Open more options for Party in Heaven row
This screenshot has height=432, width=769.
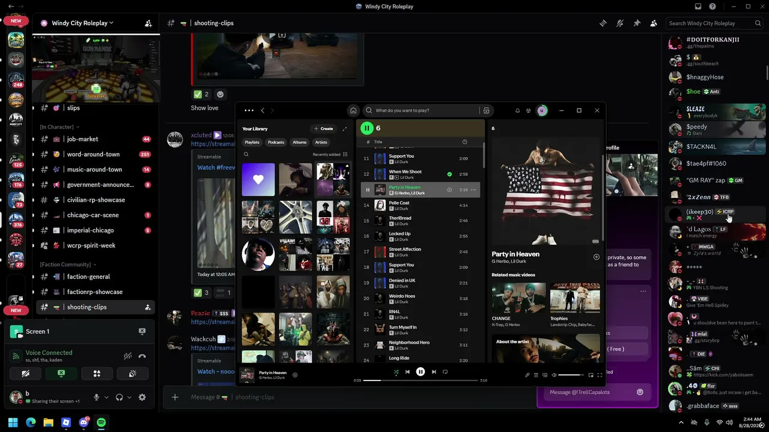(473, 190)
